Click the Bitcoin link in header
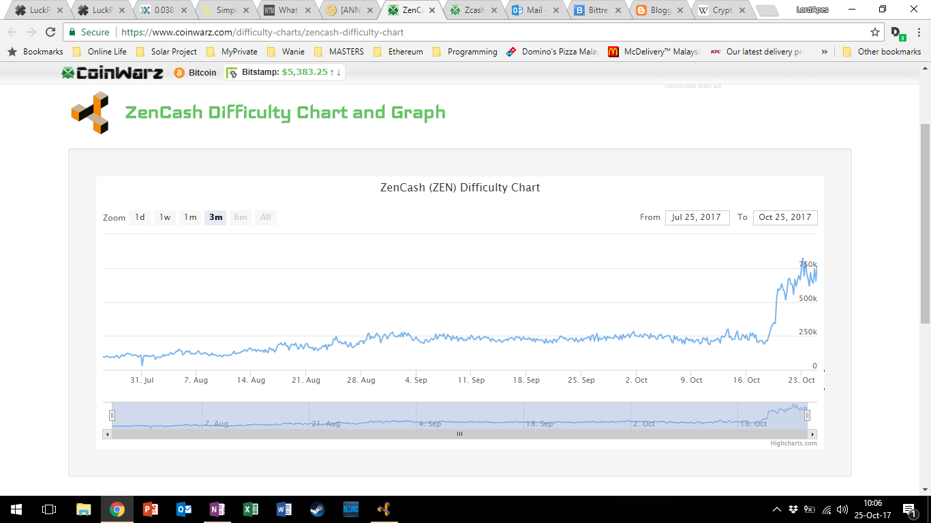 (x=202, y=73)
